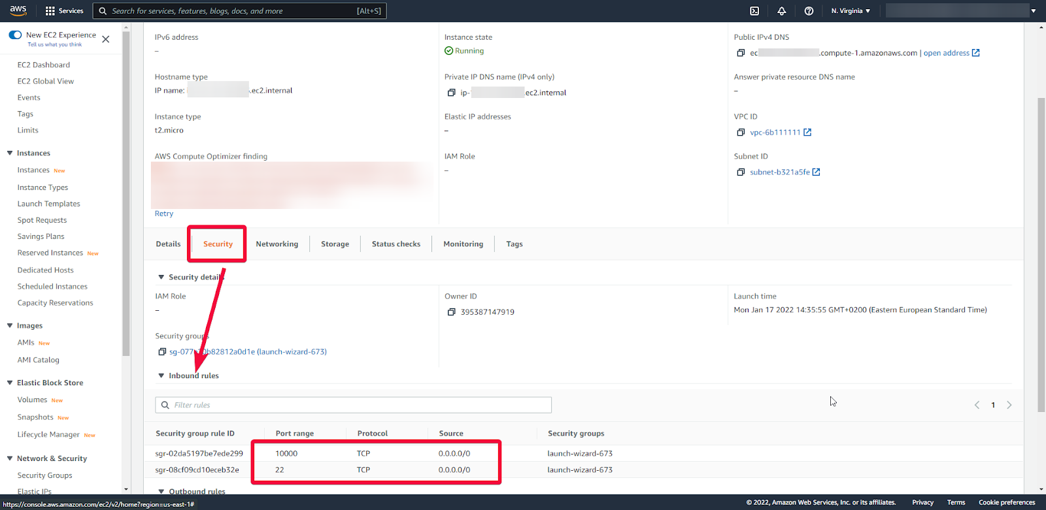
Task: Switch to the Details tab
Action: coord(168,244)
